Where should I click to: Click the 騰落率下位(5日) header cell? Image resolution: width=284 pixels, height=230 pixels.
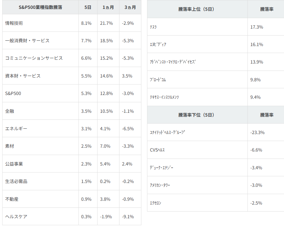point(196,115)
